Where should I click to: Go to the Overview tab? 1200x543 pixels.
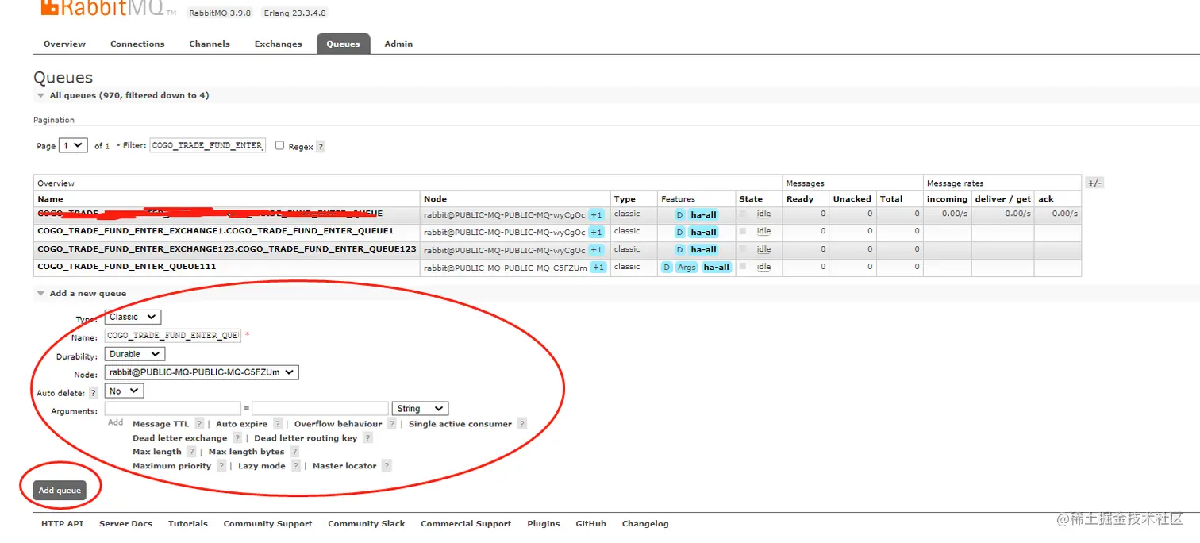point(64,44)
